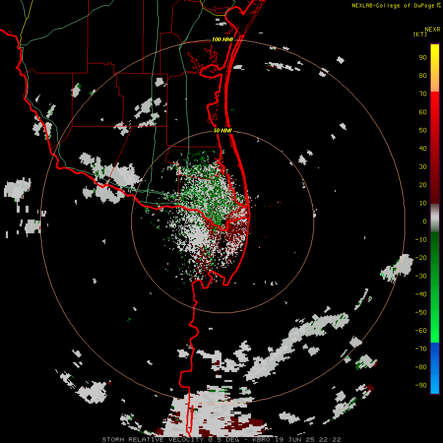The image size is (443, 443).
Task: Click the blue bottom segment of color bar
Action: [435, 368]
